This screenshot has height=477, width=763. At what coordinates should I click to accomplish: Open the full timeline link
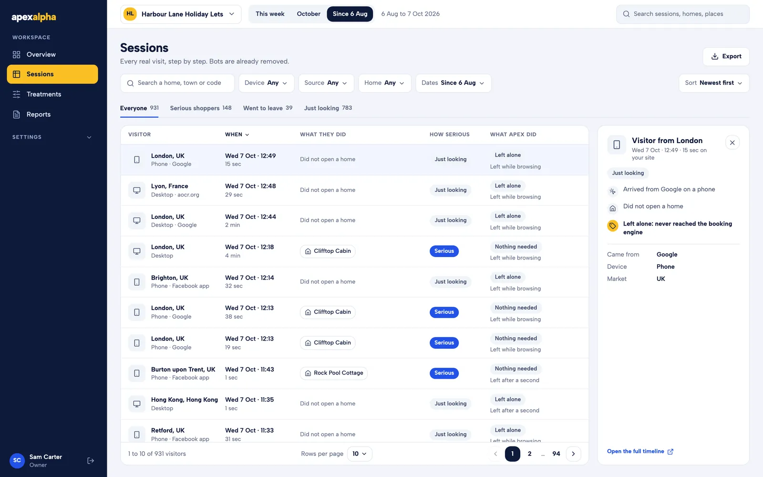tap(640, 451)
